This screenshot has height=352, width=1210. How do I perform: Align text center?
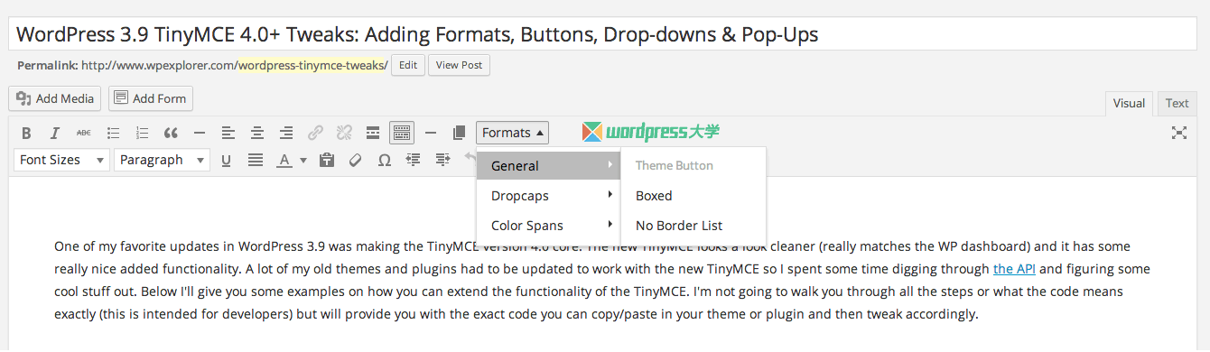(x=257, y=134)
